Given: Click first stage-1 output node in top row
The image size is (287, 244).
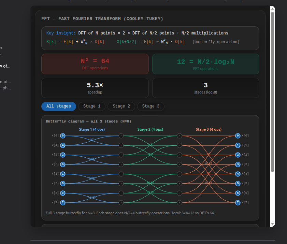Looking at the screenshot, I should (121, 136).
